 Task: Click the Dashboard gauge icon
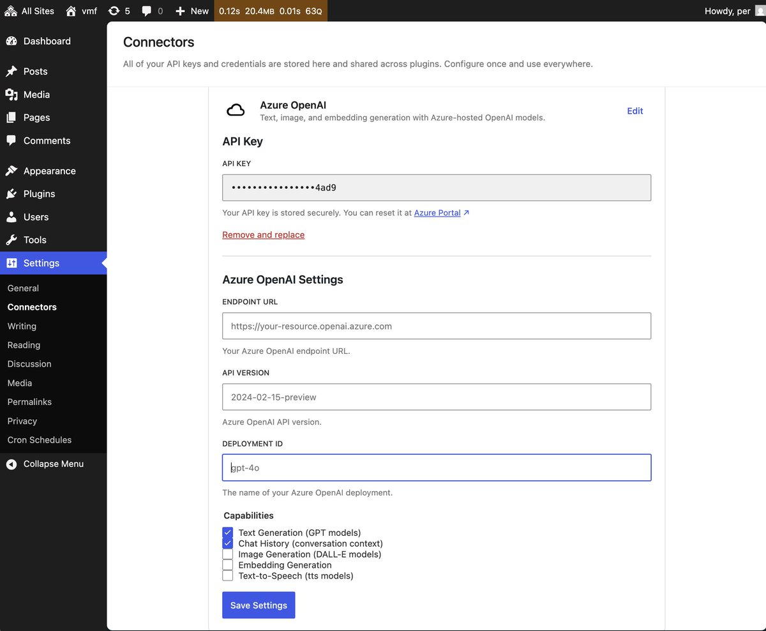pyautogui.click(x=11, y=41)
